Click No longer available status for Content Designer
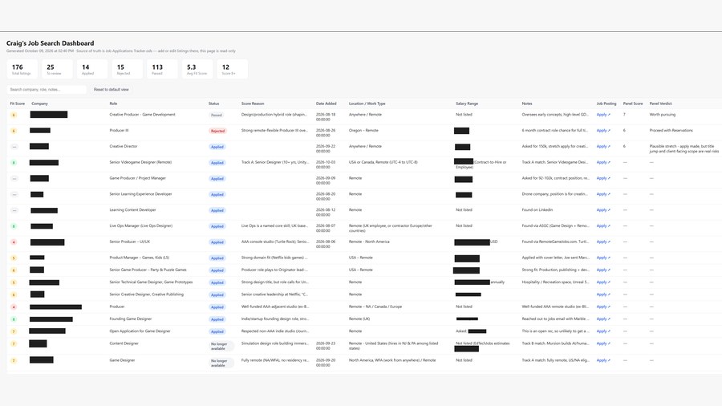722x406 pixels. 221,346
